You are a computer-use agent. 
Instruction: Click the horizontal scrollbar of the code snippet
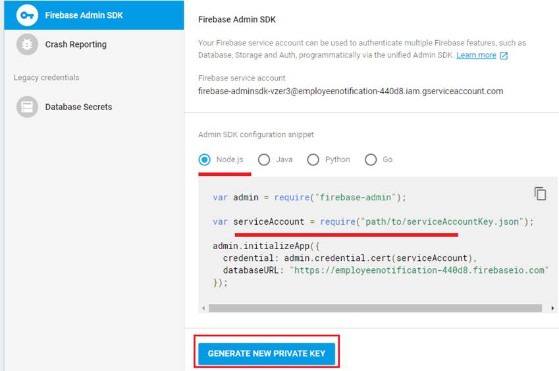click(375, 308)
